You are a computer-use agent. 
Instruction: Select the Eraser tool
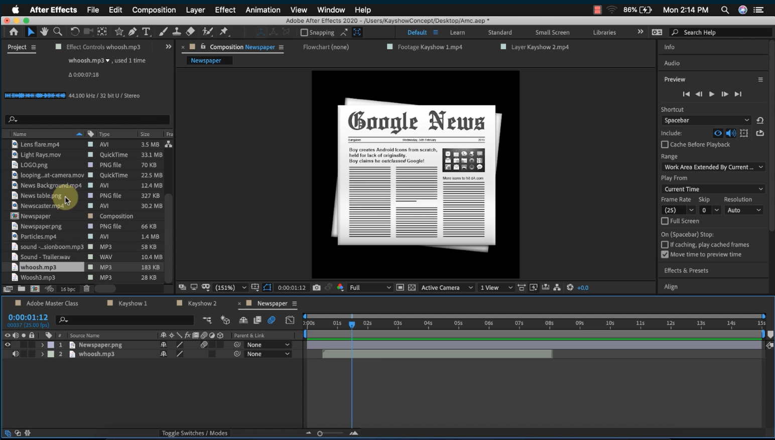(190, 32)
